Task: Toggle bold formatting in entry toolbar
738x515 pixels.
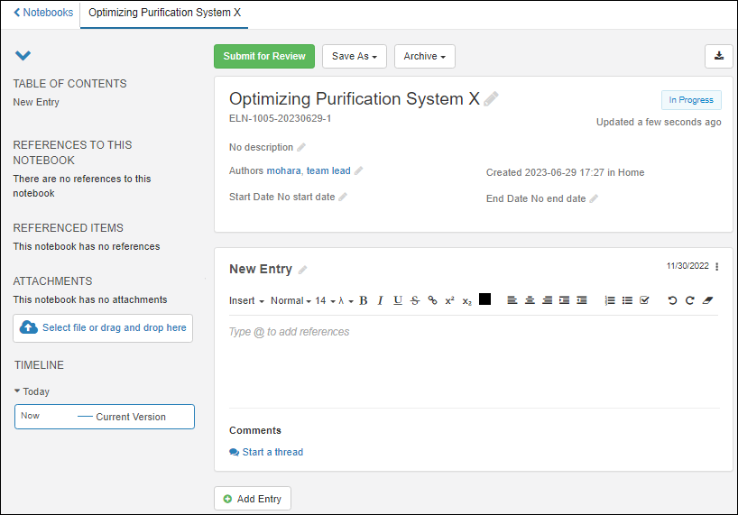Action: [364, 300]
